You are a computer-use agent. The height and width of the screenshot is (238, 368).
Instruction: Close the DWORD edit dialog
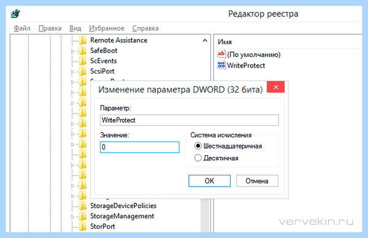pyautogui.click(x=276, y=87)
